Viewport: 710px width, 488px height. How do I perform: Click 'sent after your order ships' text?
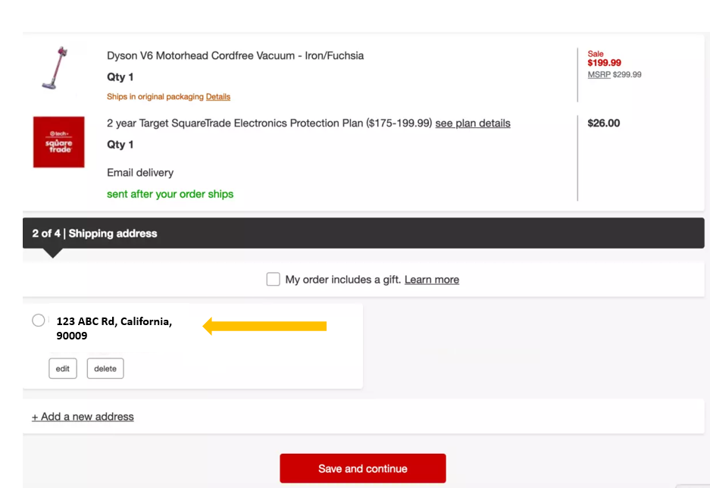[x=170, y=194]
